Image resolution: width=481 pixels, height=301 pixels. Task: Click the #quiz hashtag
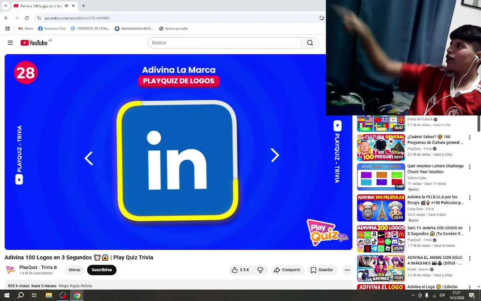(x=75, y=286)
